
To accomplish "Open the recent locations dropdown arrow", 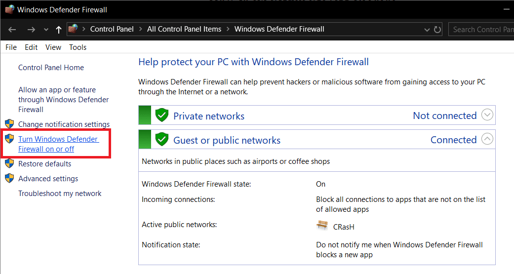I will (46, 30).
